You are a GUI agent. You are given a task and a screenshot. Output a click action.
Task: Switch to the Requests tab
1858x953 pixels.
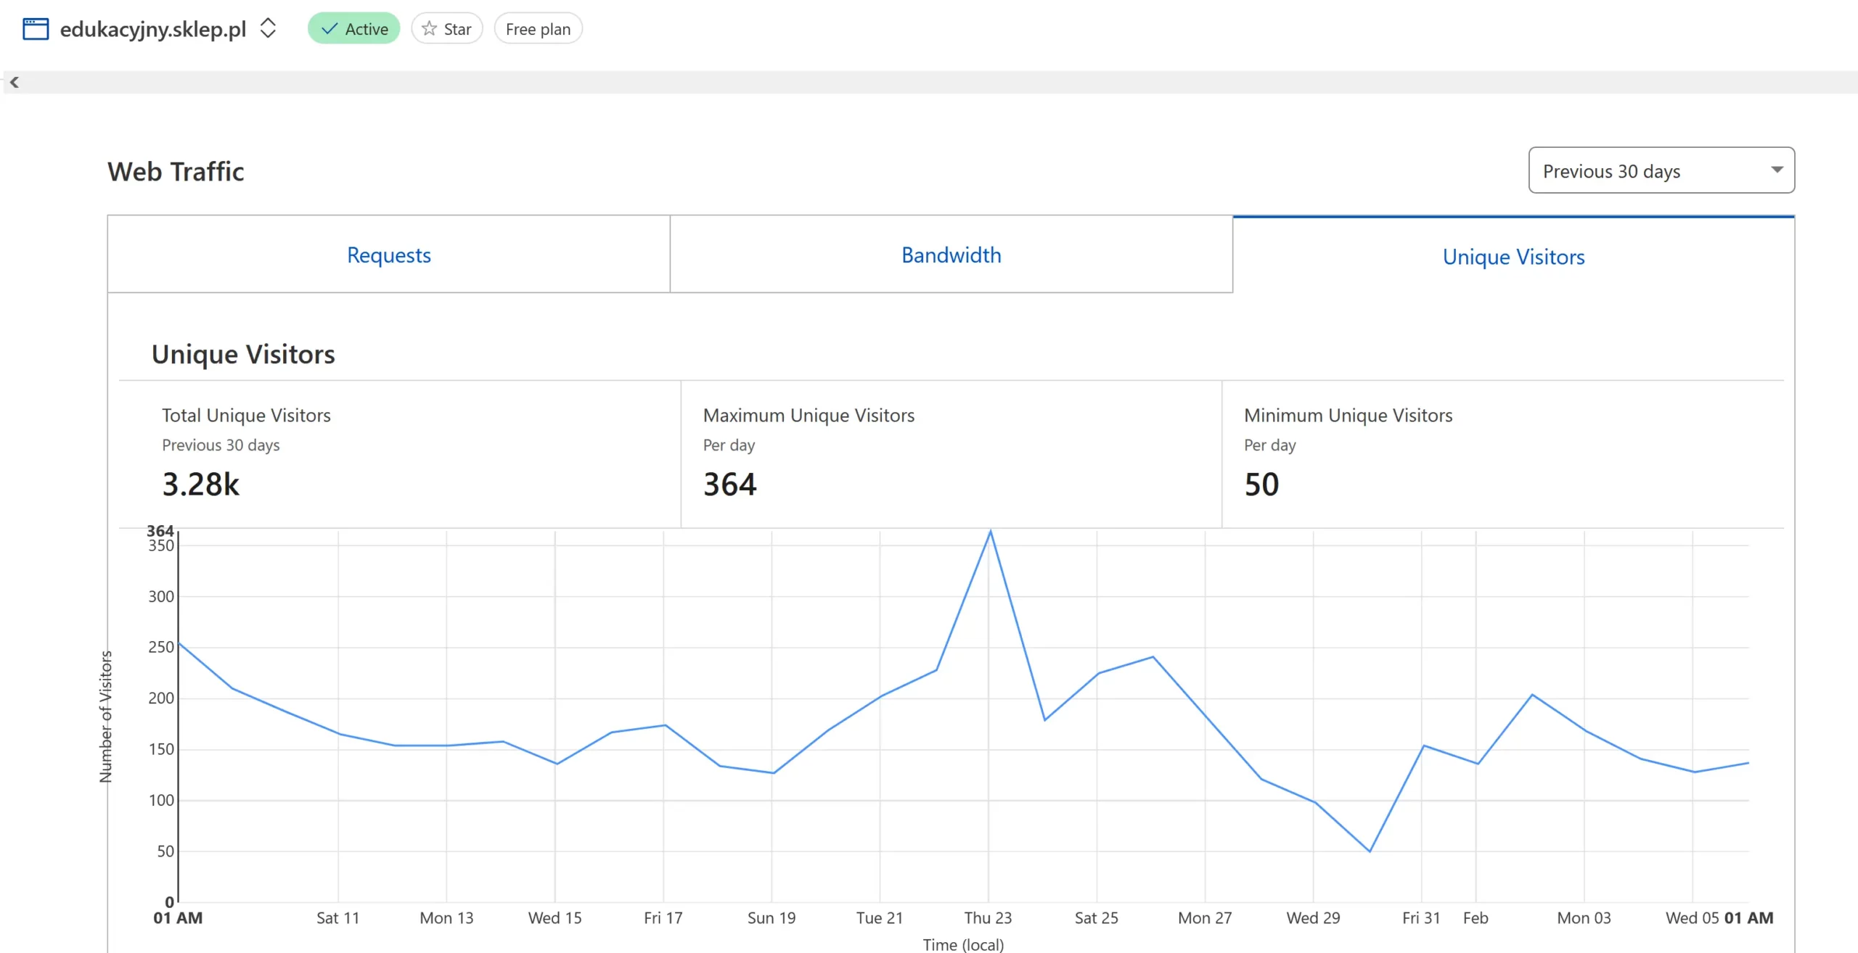tap(388, 255)
